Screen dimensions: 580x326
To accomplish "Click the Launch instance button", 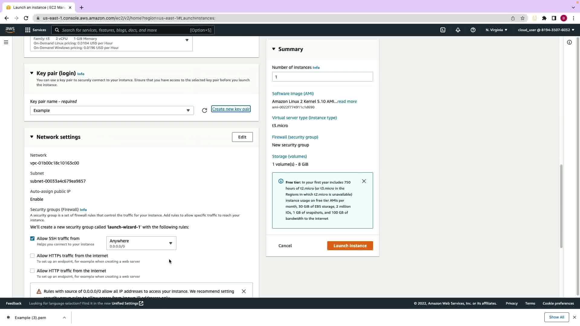I will [350, 246].
